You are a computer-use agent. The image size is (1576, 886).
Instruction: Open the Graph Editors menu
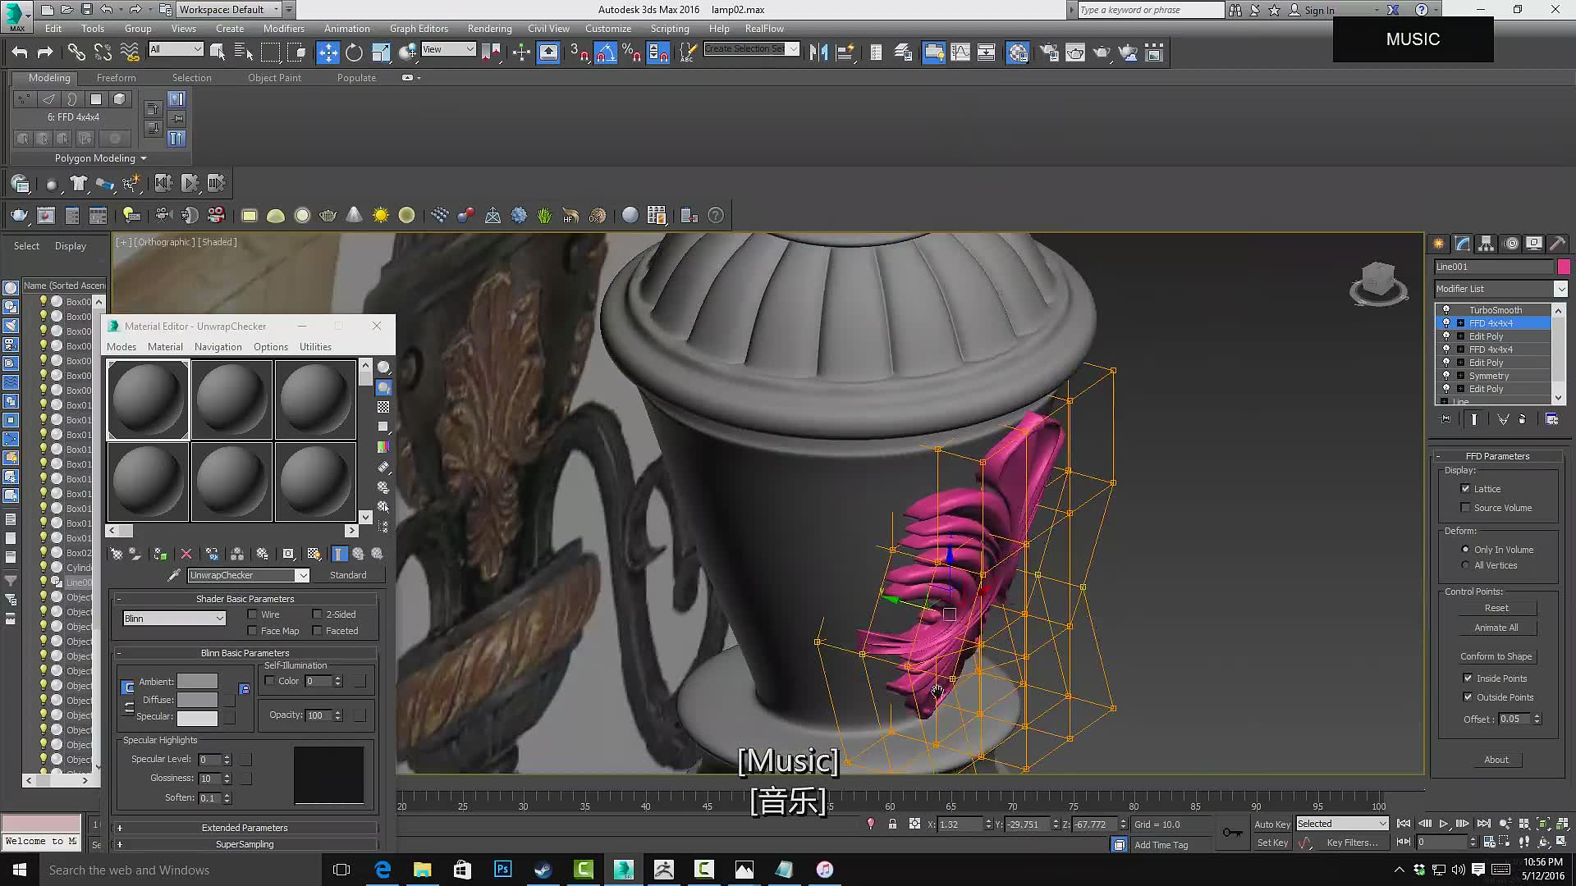[x=419, y=29]
